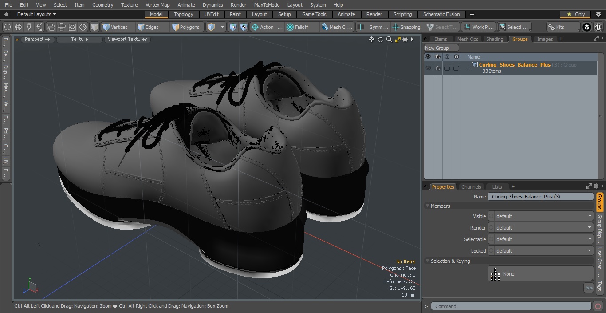Click the clock-like circular tool icon
The width and height of the screenshot is (606, 313).
83,27
